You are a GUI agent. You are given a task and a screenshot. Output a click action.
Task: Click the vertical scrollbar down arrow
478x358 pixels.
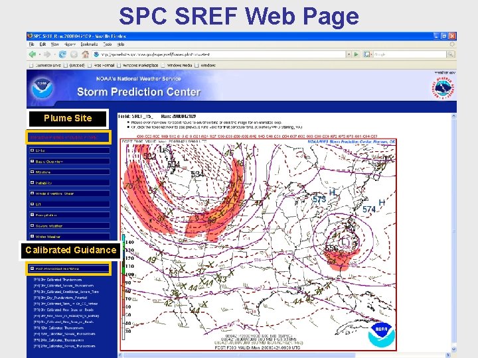(453, 349)
